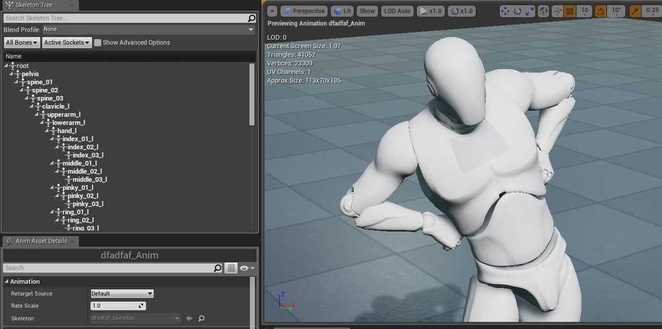The height and width of the screenshot is (329, 662).
Task: Click the Anim Asset Details tab icon
Action: click(x=9, y=241)
